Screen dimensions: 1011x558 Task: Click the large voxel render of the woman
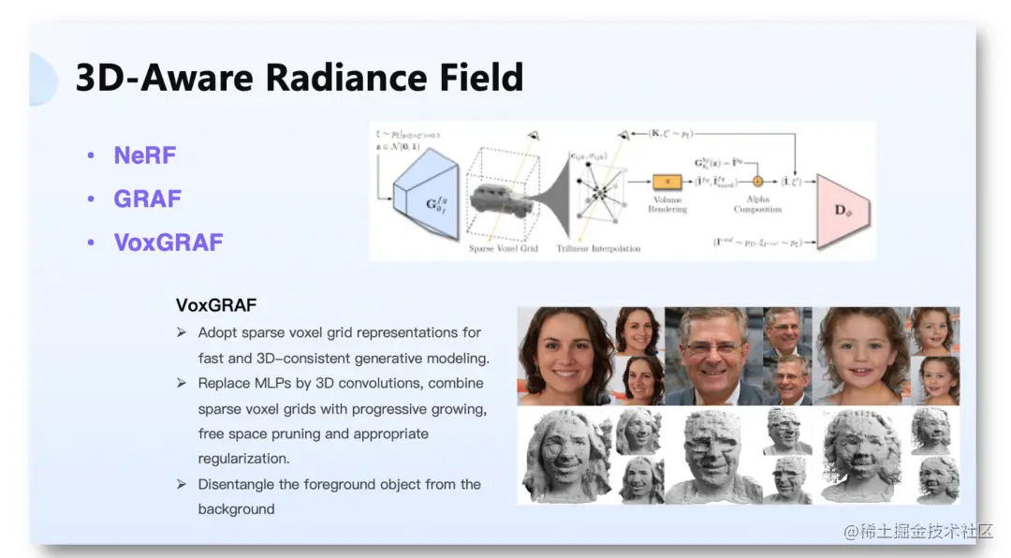coord(565,455)
